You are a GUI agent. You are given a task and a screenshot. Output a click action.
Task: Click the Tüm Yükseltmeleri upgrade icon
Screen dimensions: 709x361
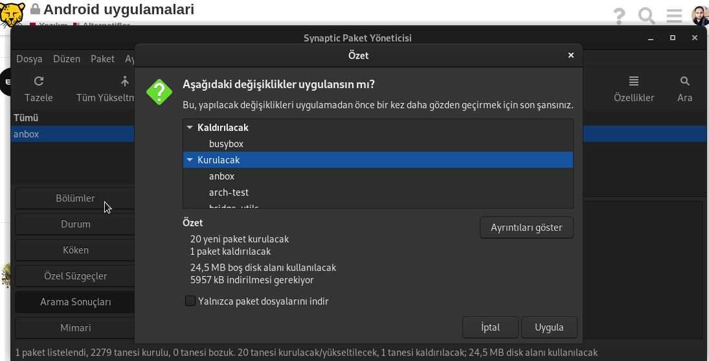(x=125, y=82)
